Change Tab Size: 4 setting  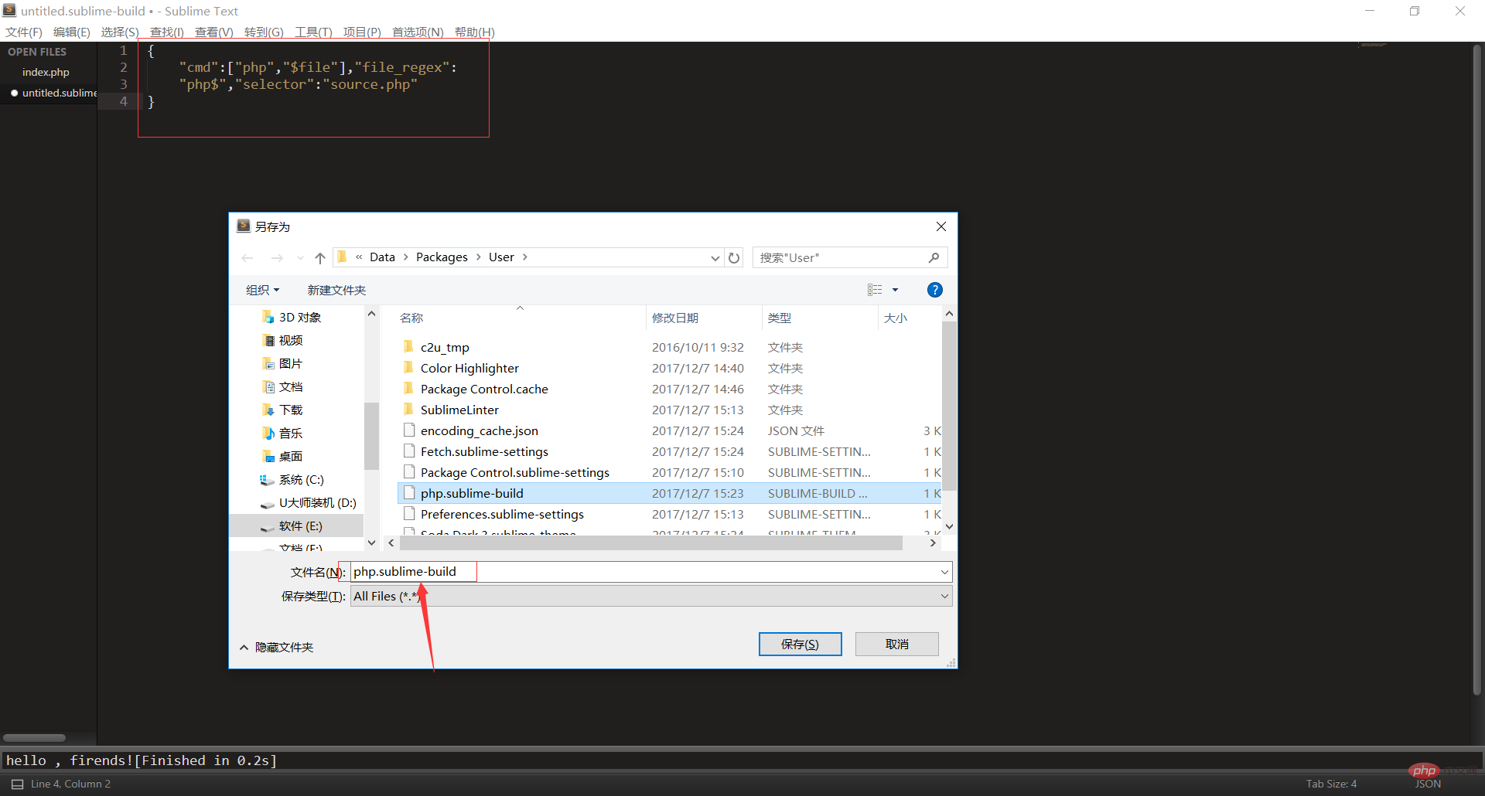tap(1331, 784)
